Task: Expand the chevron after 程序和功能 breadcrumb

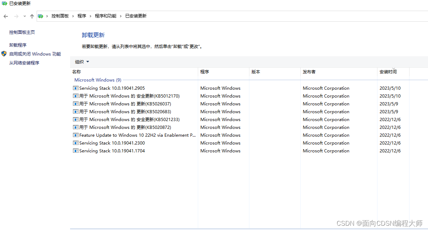Action: point(121,16)
